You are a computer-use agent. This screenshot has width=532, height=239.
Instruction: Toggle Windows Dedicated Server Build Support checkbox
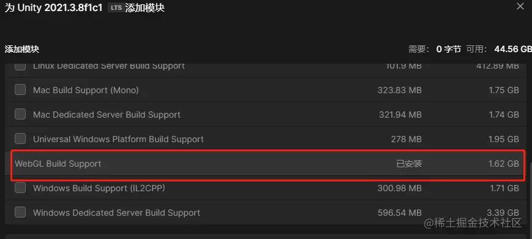click(20, 213)
